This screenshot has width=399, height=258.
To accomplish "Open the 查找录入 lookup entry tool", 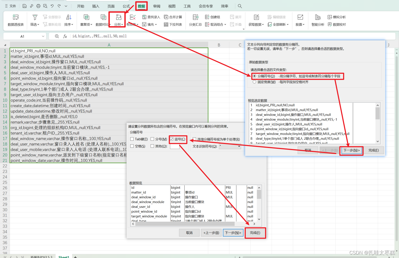I will [x=151, y=17].
